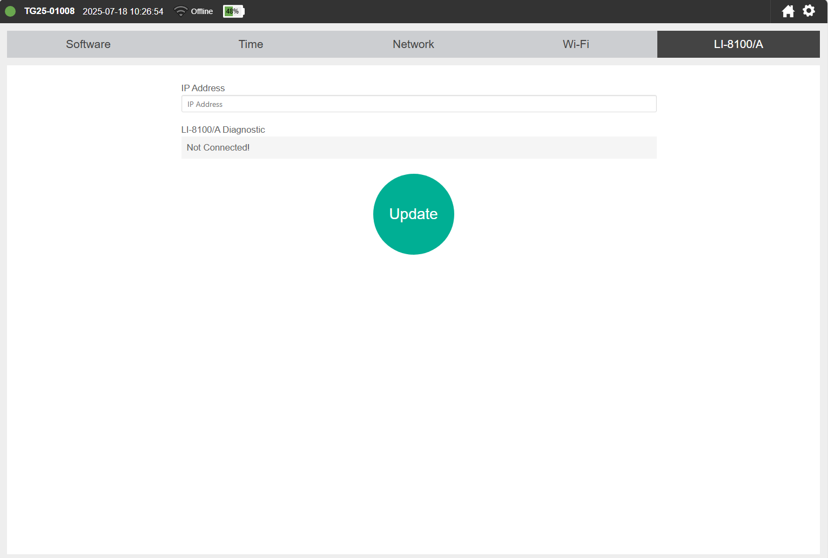The image size is (828, 558).
Task: Click the date and time display
Action: (123, 11)
